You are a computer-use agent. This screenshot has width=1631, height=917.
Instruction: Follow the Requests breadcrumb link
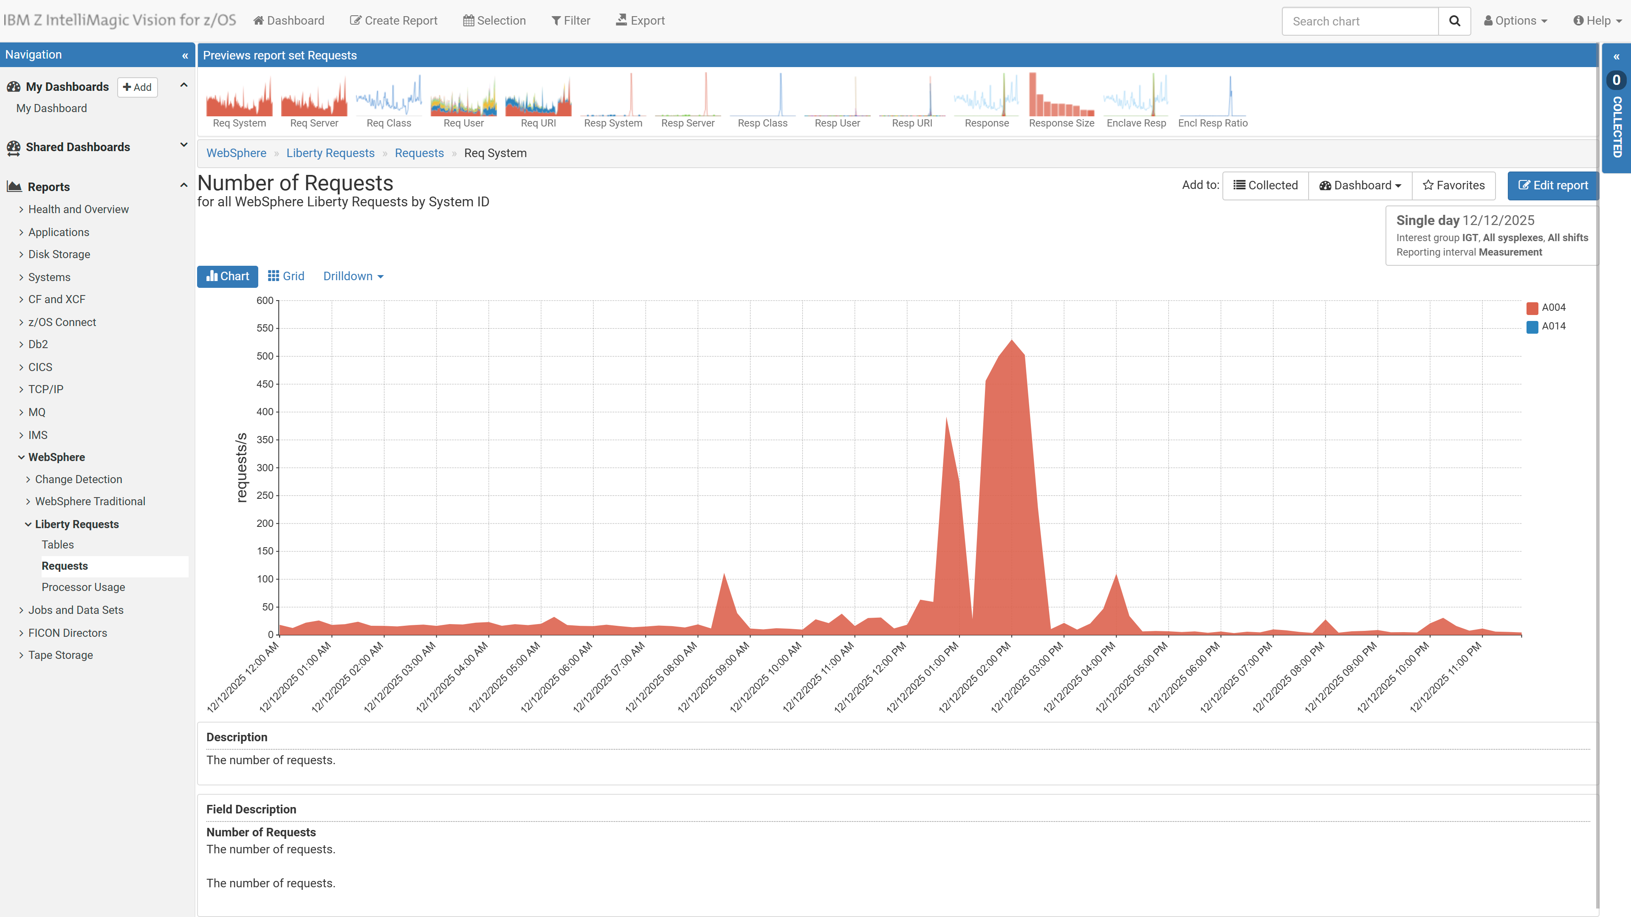pos(419,153)
